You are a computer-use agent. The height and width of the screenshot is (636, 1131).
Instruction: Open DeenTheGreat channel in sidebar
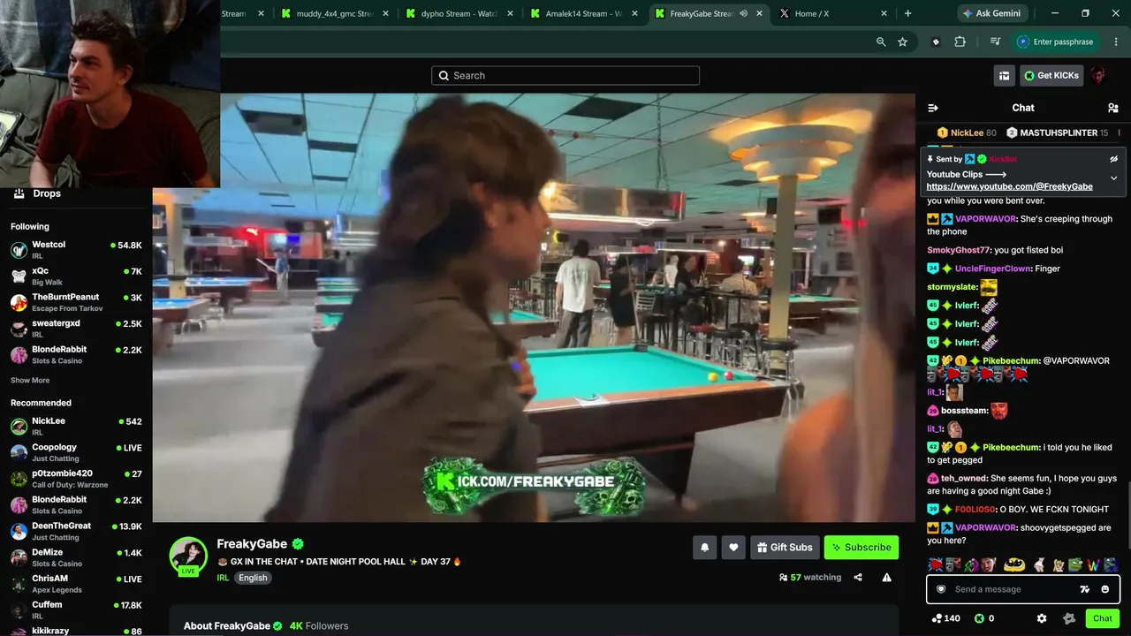point(76,531)
